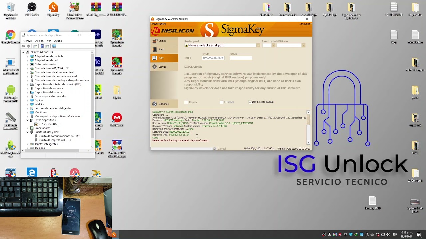
Task: Open the isg tuto 21 de junio icon
Action: 415,206
